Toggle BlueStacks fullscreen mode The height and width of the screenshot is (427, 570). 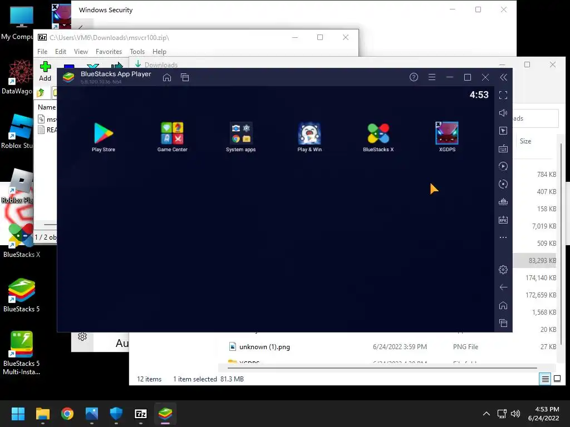503,95
